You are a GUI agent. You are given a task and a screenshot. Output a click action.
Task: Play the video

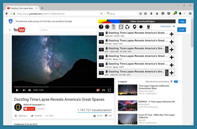click(17, 90)
